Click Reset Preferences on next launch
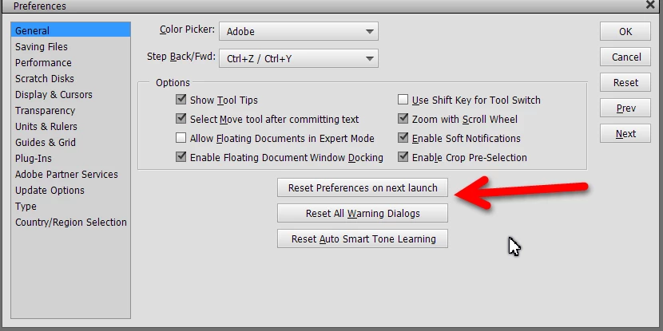Image resolution: width=663 pixels, height=331 pixels. point(363,188)
